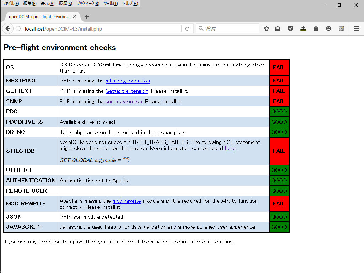
Task: Click the mbstring extension link
Action: click(x=128, y=81)
